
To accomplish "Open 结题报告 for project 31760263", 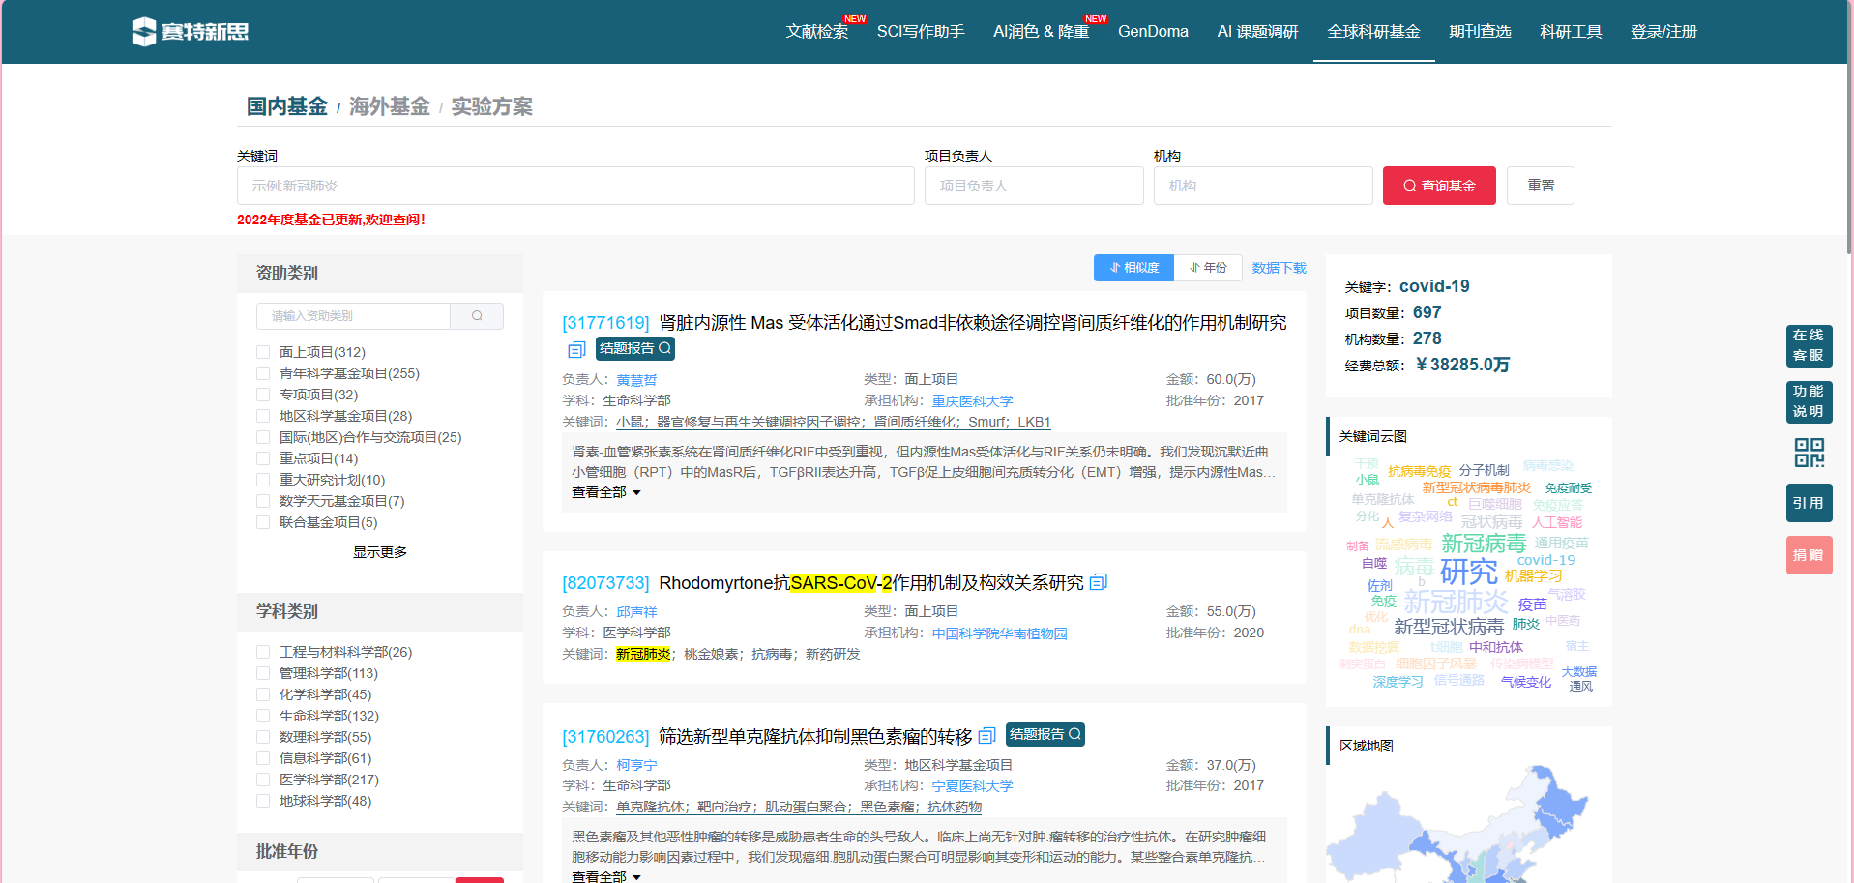I will coord(1045,734).
